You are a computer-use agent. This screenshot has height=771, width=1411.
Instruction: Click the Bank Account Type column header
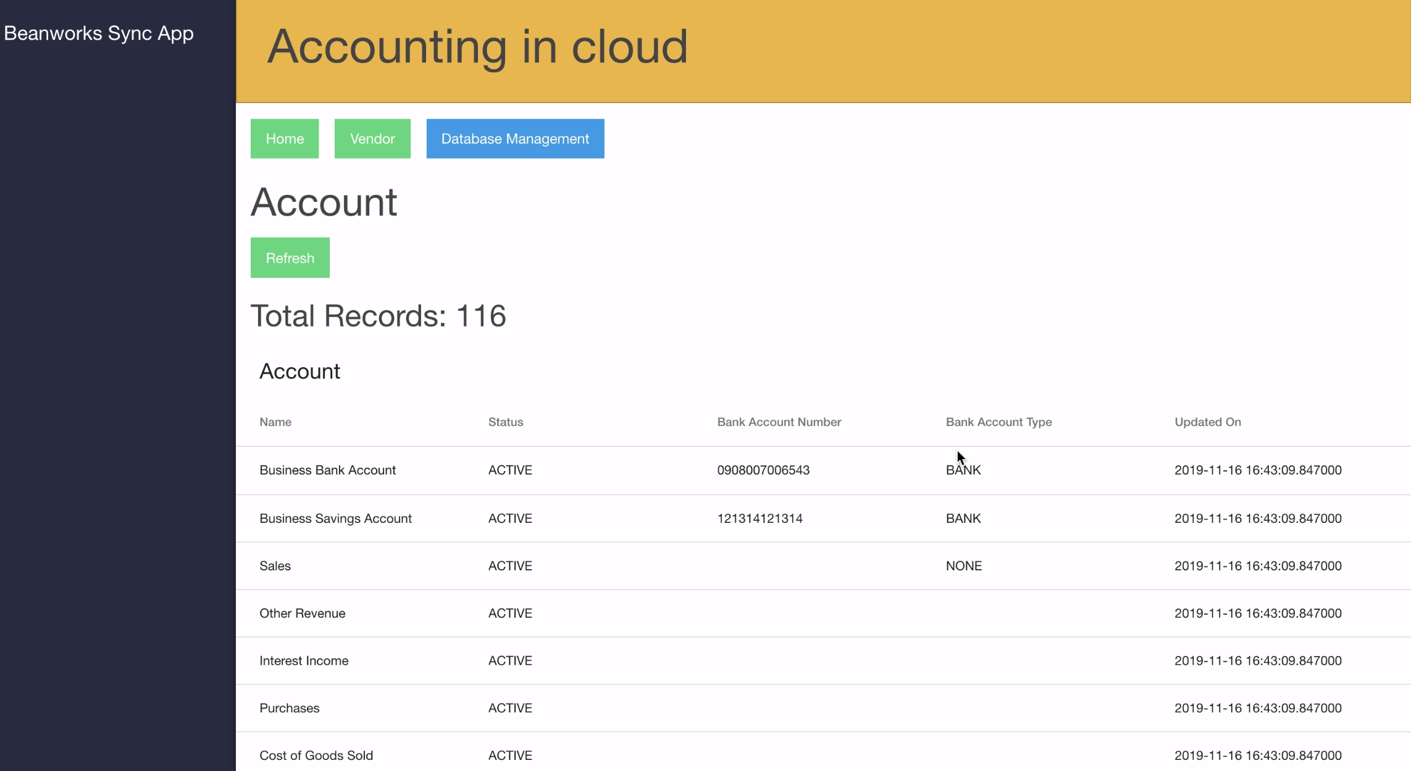tap(999, 422)
